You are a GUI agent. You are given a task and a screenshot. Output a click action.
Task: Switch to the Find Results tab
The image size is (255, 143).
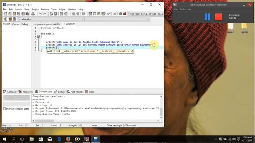click(x=75, y=92)
